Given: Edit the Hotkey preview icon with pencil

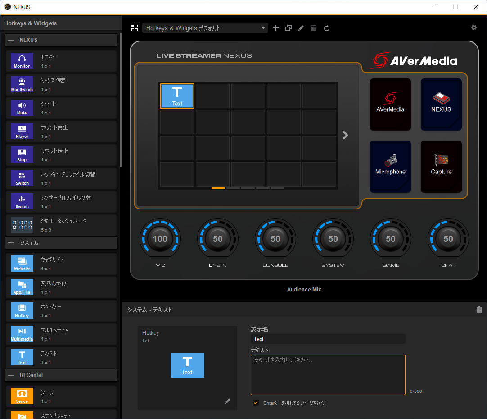Looking at the screenshot, I should tap(228, 401).
